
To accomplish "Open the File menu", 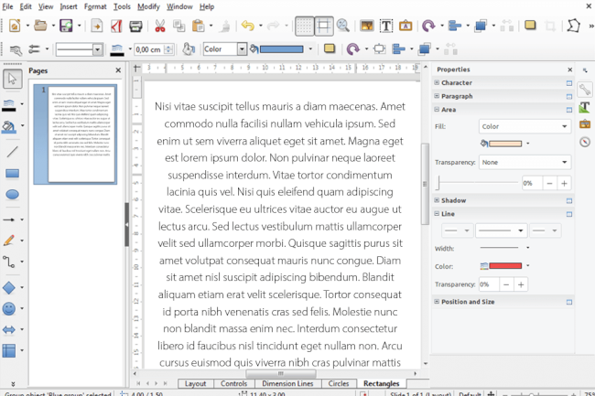I will [x=7, y=6].
